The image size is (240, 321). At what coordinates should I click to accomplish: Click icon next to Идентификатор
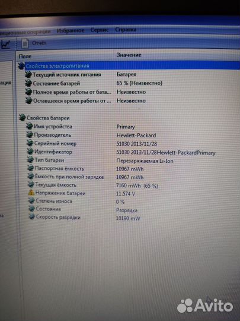coord(30,152)
